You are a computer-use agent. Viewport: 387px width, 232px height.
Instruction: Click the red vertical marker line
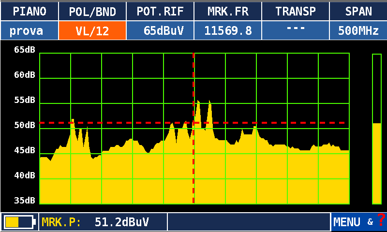(193, 128)
